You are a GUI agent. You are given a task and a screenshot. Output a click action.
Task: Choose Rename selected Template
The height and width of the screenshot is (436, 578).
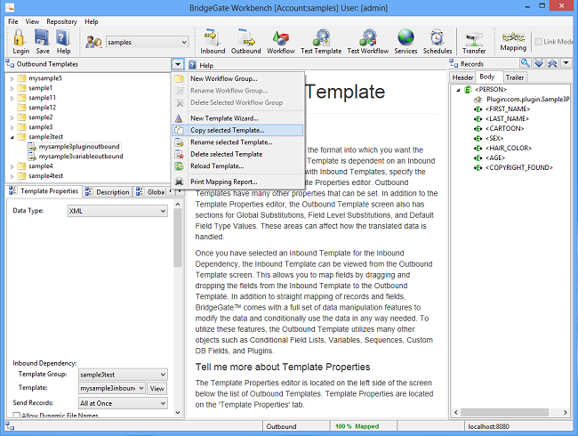pyautogui.click(x=237, y=142)
